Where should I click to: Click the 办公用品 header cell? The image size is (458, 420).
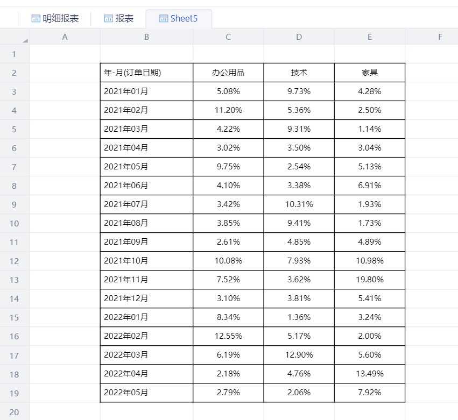(x=228, y=73)
